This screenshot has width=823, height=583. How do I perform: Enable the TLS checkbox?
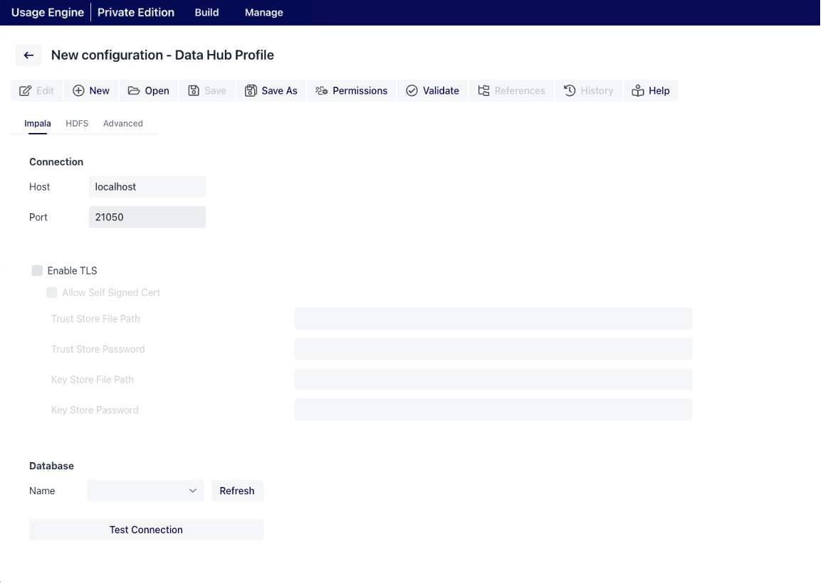[x=37, y=271]
